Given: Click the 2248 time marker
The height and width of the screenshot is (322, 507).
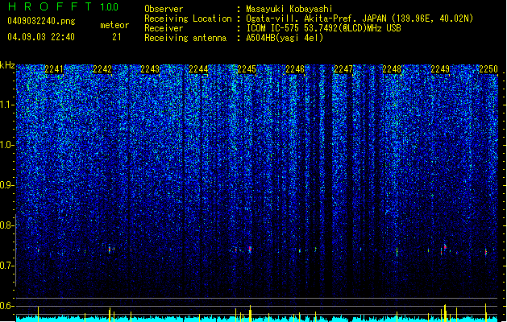Looking at the screenshot, I should (392, 69).
